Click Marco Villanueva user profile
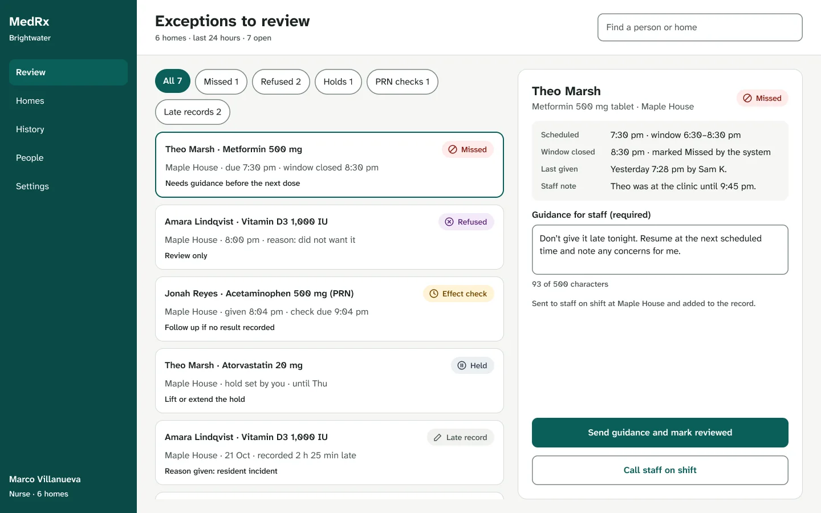821x513 pixels. [x=45, y=486]
